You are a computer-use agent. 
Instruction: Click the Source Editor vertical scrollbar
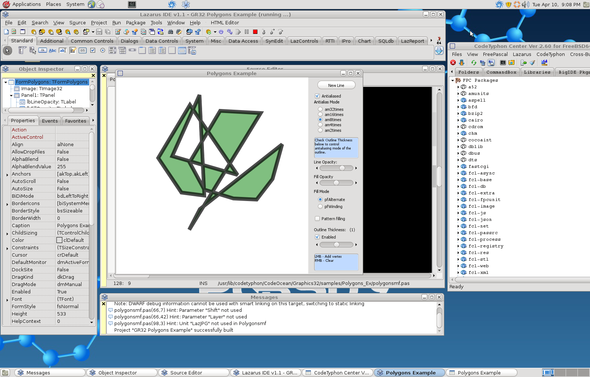439,179
